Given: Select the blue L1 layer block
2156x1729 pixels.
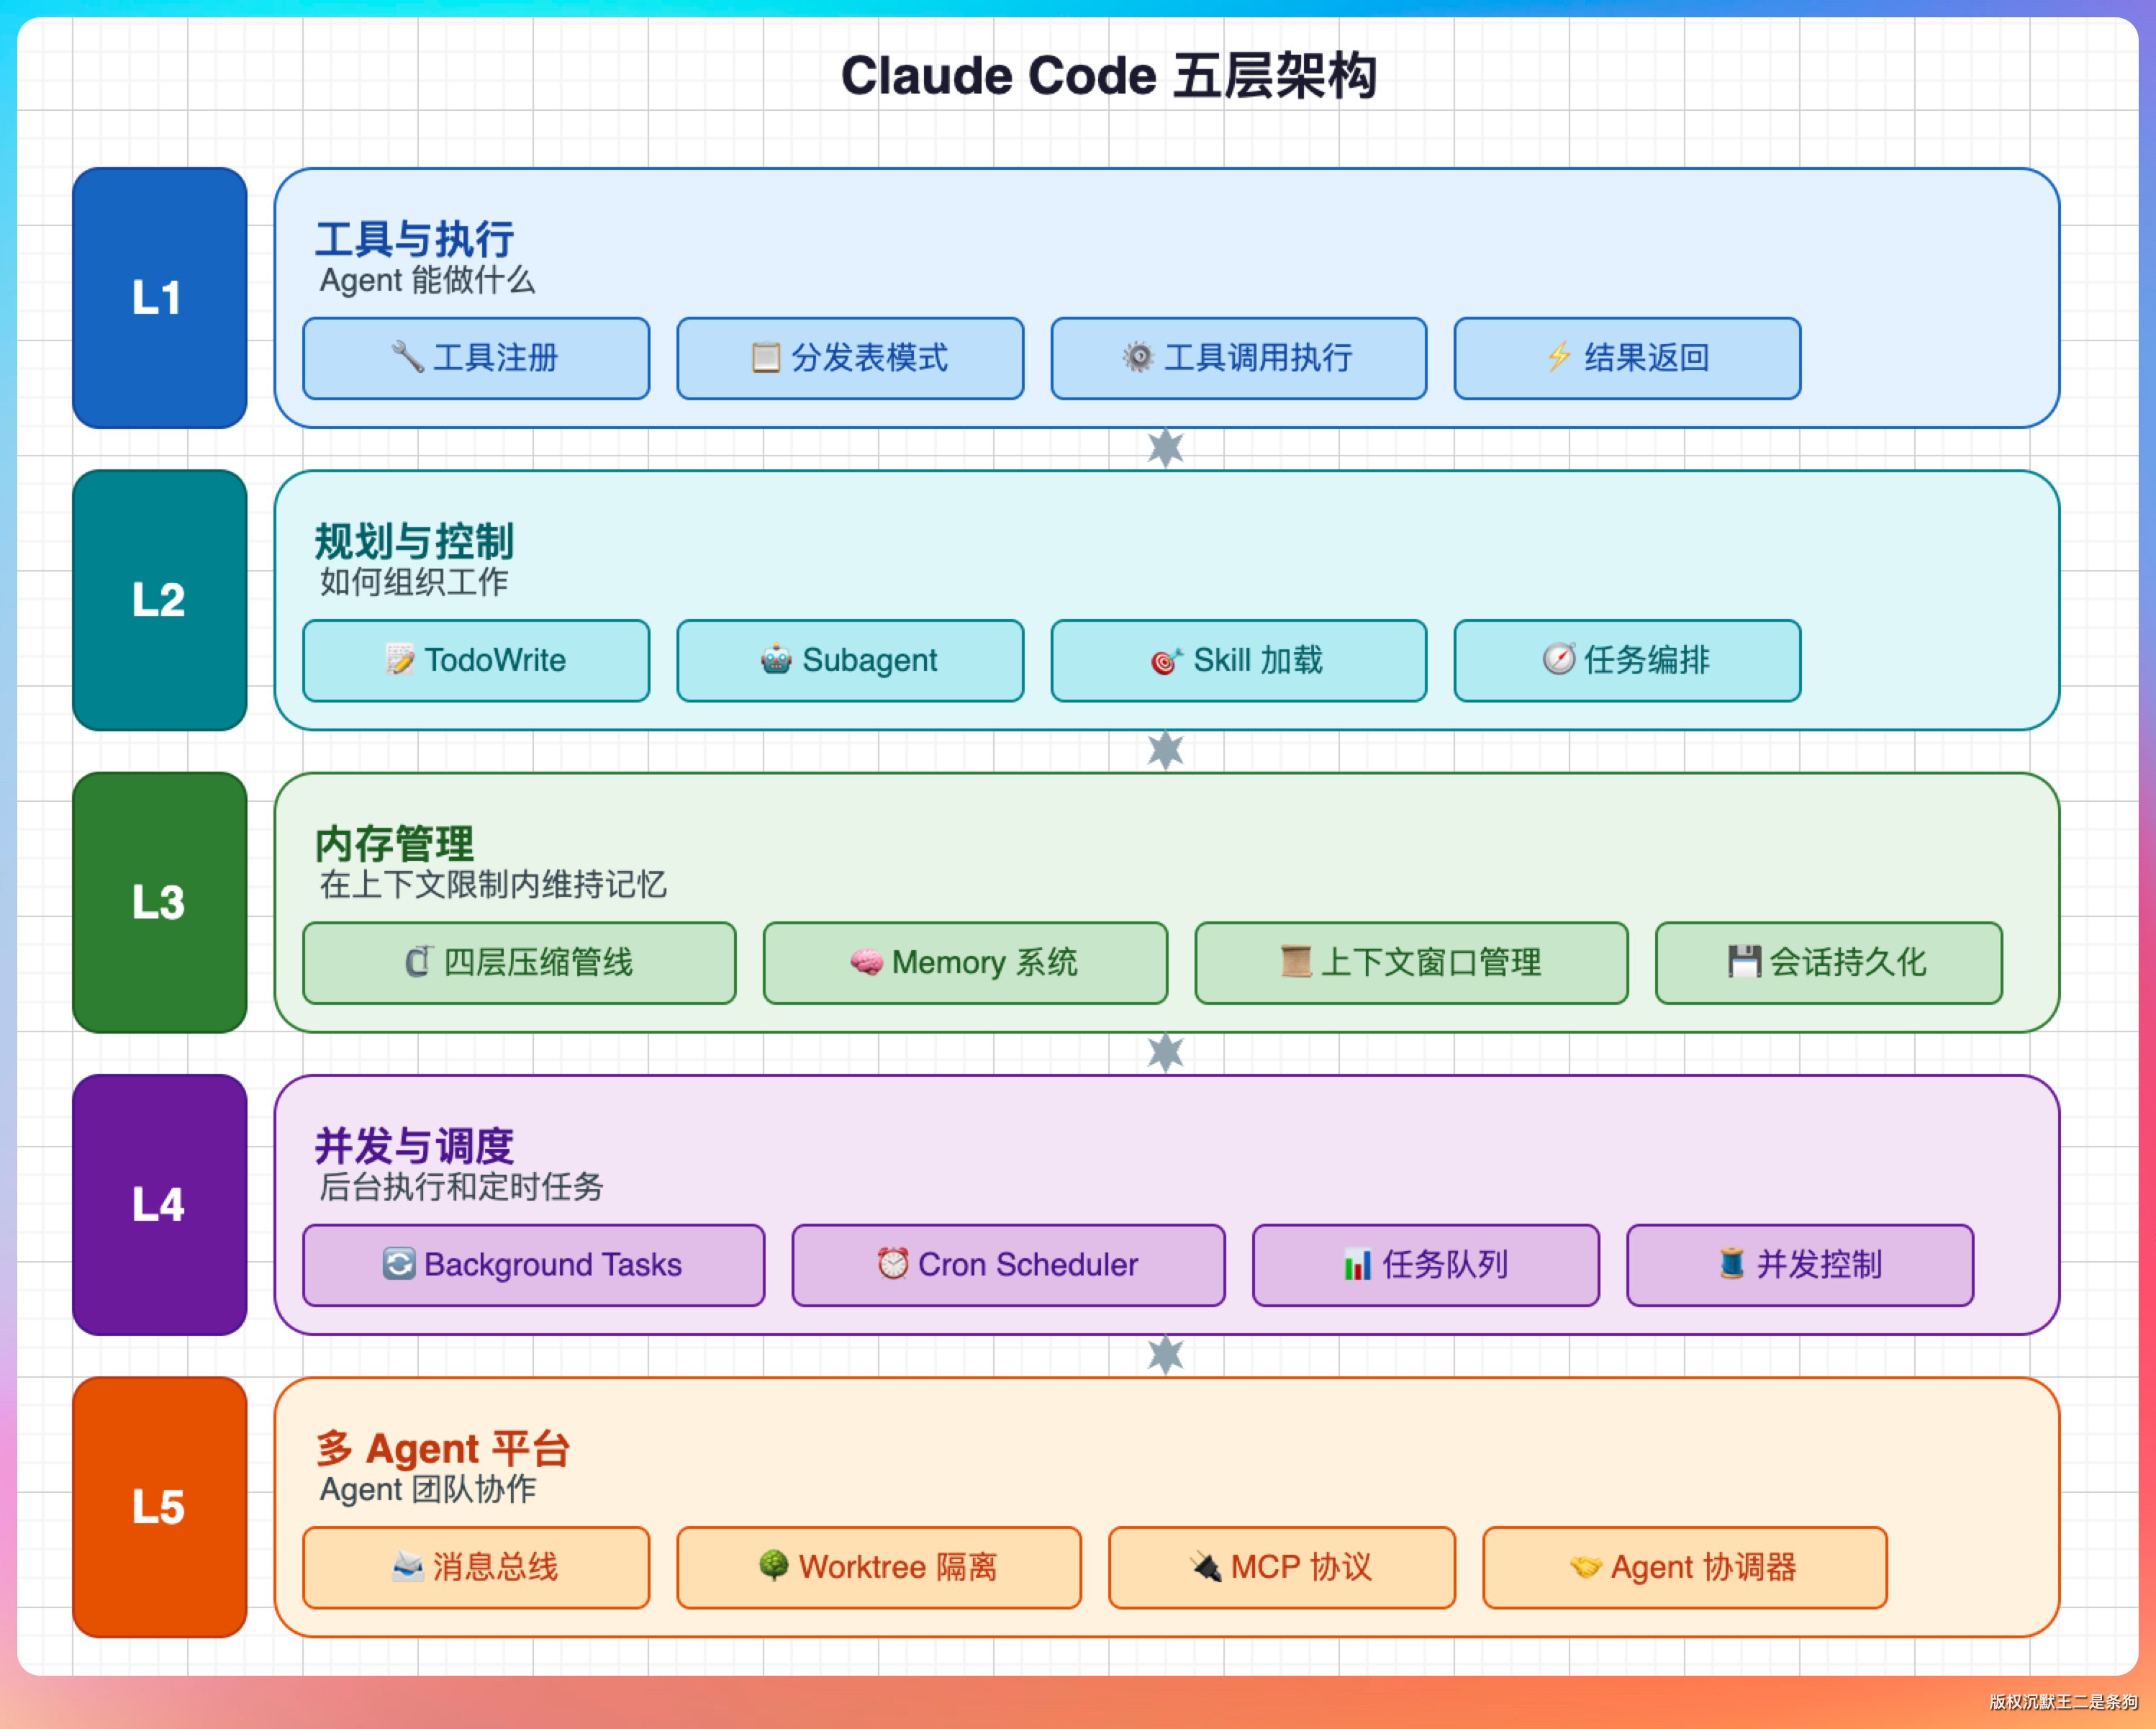Looking at the screenshot, I should coord(160,298).
